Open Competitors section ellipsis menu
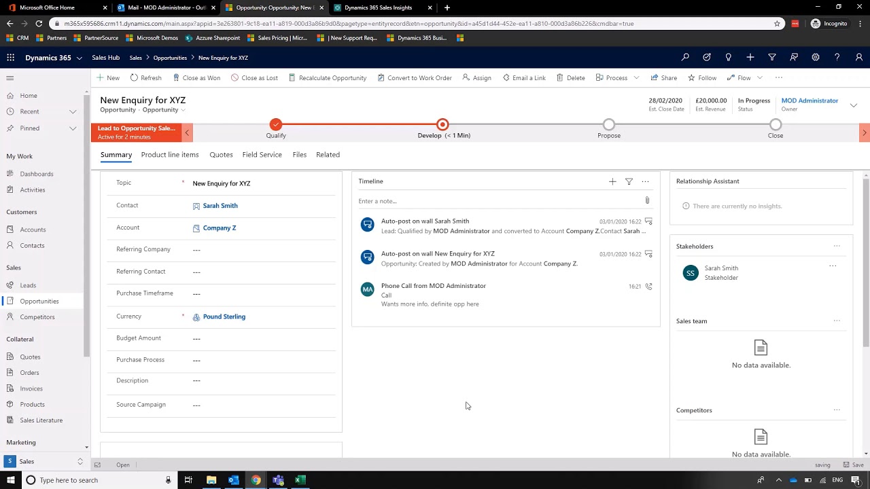Image resolution: width=870 pixels, height=489 pixels. [x=837, y=410]
